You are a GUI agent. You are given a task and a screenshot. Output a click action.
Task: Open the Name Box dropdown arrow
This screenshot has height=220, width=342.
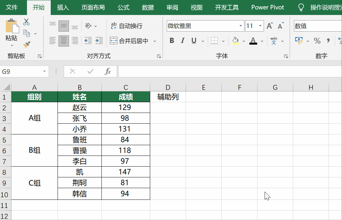tap(44, 72)
